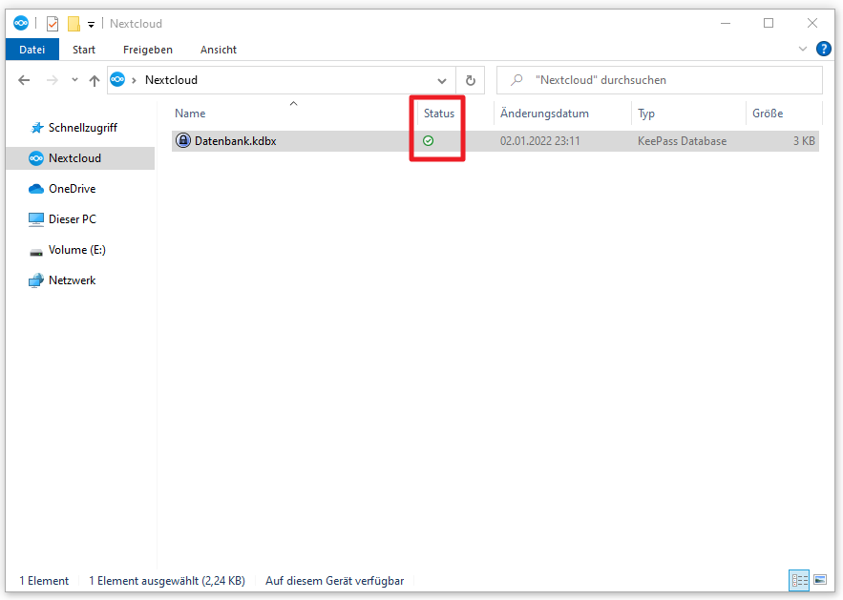Click the green sync checkmark status icon
The image size is (843, 600).
[428, 141]
